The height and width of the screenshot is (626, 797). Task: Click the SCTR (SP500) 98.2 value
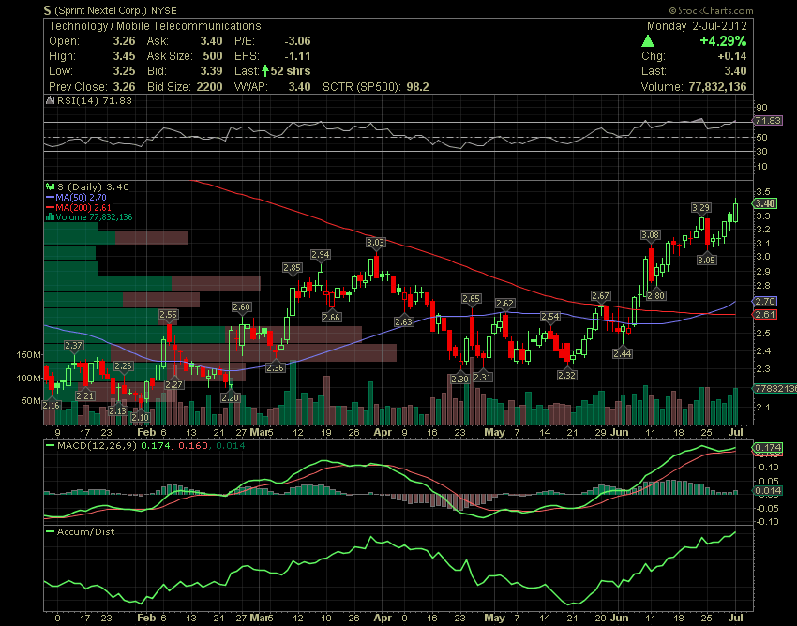tap(417, 87)
